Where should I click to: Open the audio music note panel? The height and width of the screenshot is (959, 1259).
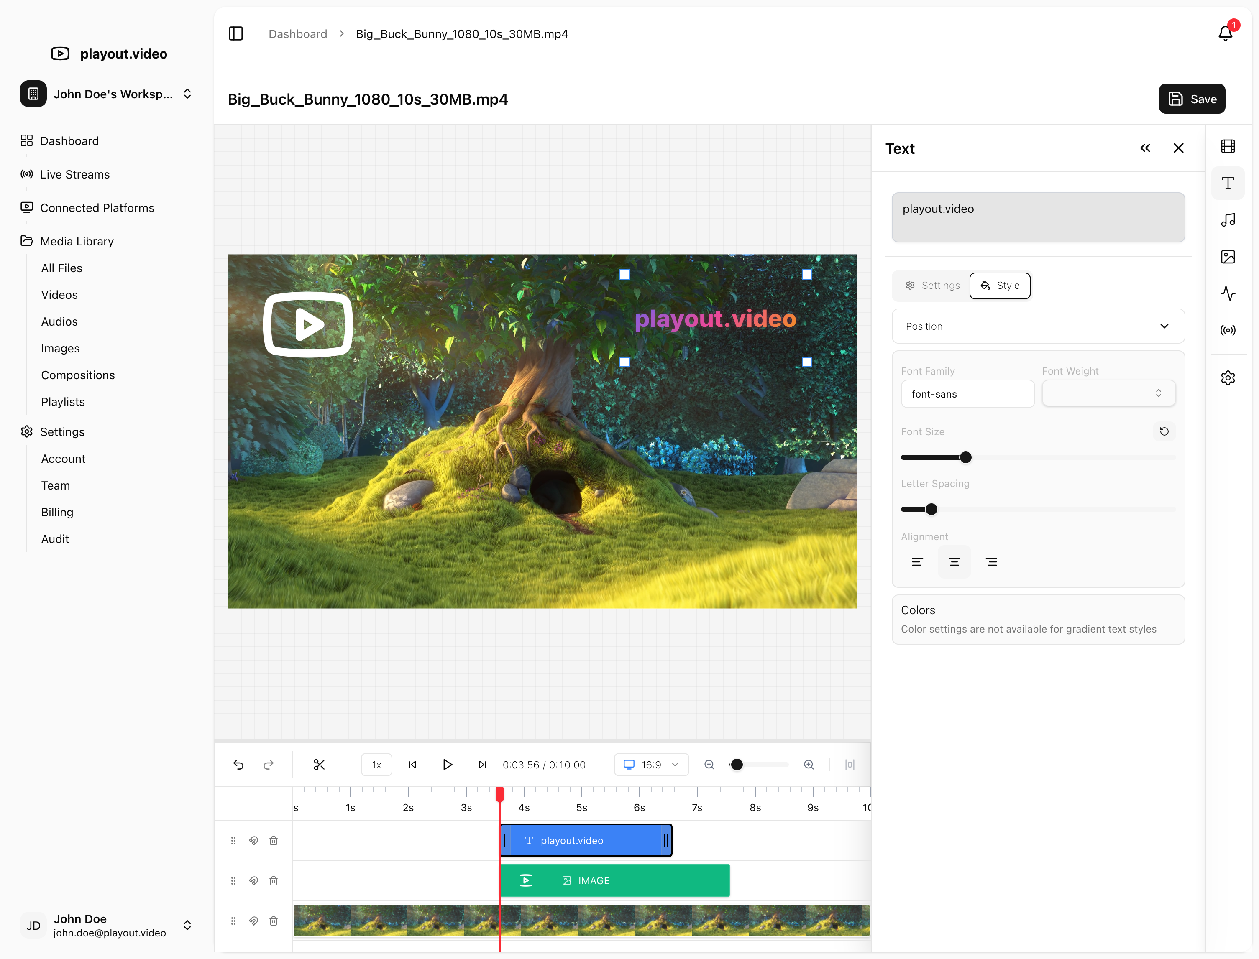(x=1228, y=220)
